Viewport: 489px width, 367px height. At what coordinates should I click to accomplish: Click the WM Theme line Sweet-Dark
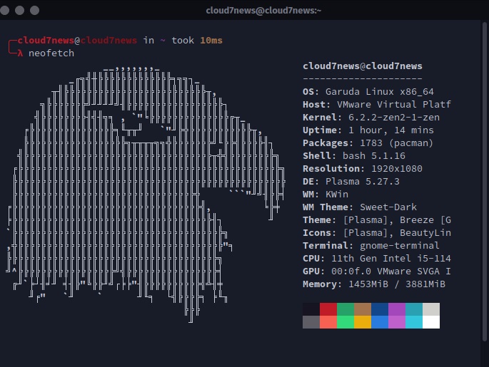coord(360,207)
